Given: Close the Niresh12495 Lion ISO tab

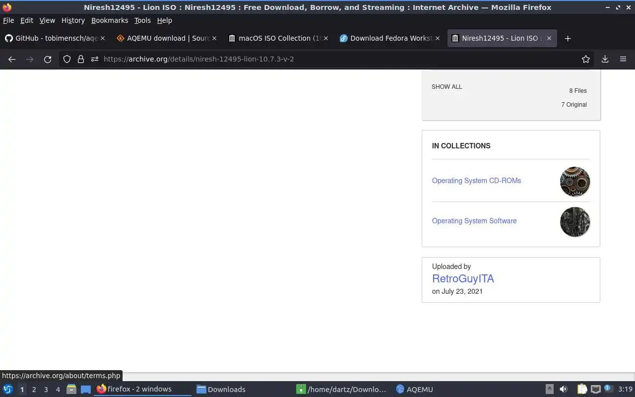Looking at the screenshot, I should (x=549, y=38).
